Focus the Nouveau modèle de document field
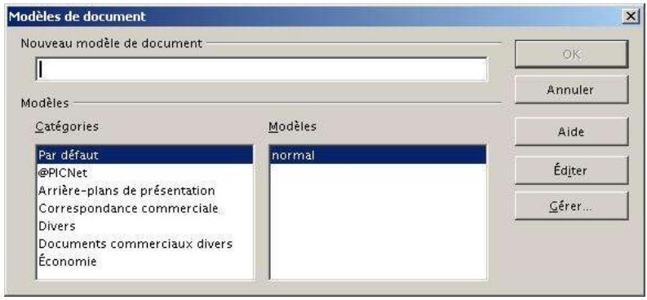The image size is (647, 300). click(x=262, y=69)
